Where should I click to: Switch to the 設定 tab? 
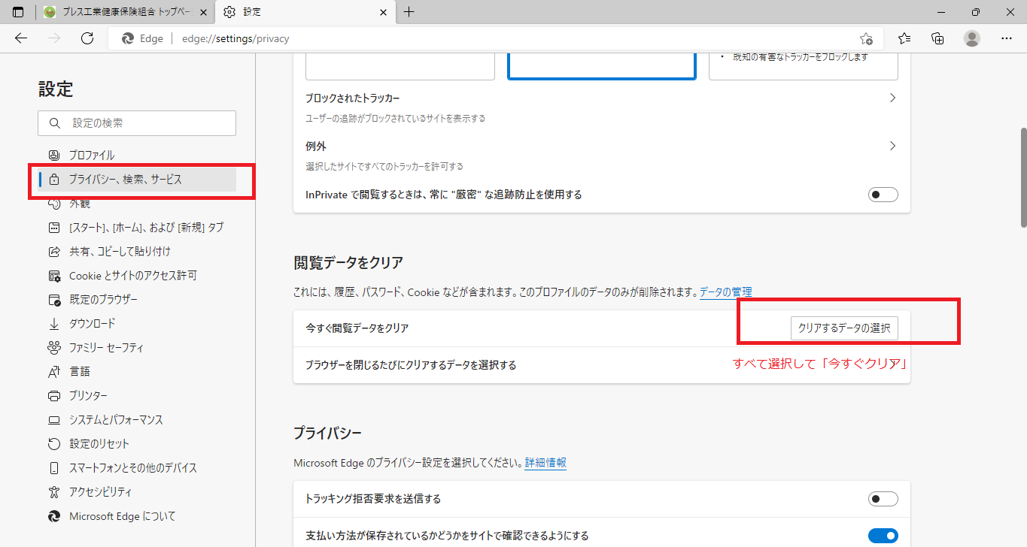pos(305,12)
